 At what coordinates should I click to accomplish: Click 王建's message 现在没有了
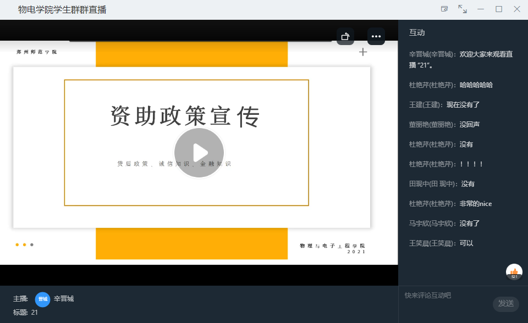[446, 104]
